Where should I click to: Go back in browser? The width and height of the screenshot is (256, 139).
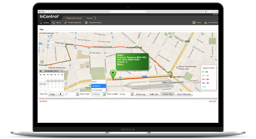(x=46, y=12)
